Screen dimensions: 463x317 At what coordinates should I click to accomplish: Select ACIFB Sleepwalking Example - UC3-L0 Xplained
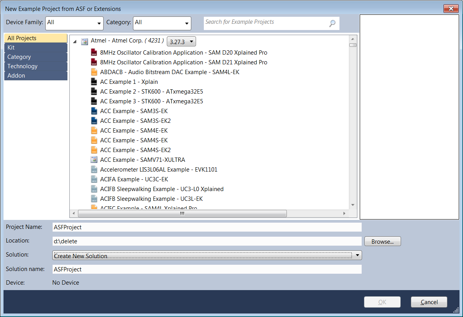click(162, 189)
